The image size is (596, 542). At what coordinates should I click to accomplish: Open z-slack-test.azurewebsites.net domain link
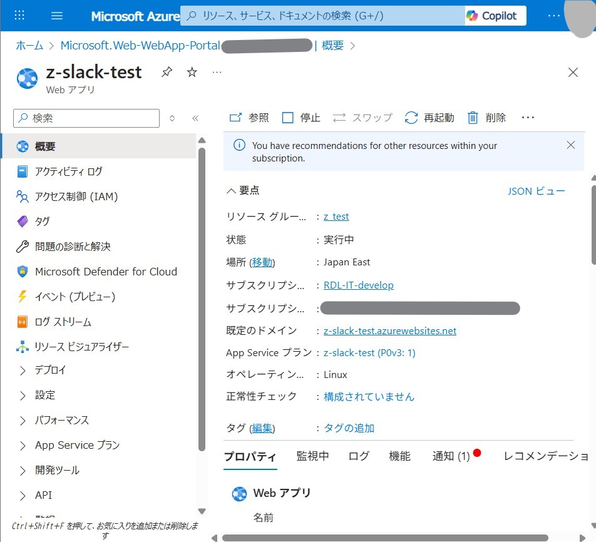(x=389, y=330)
